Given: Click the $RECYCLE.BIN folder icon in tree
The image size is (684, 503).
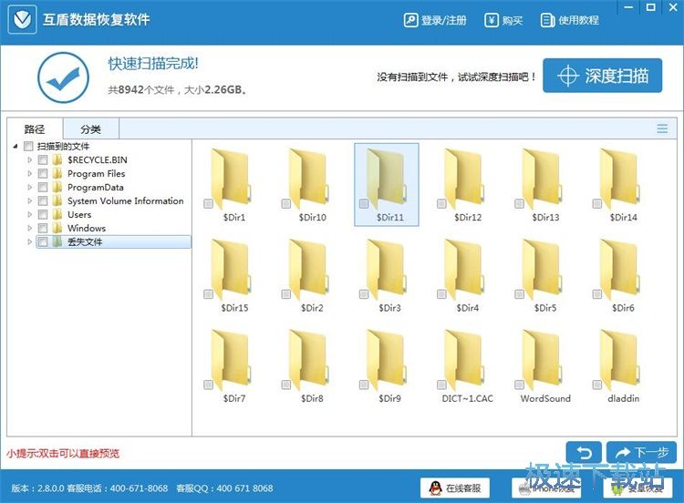Looking at the screenshot, I should tap(57, 160).
